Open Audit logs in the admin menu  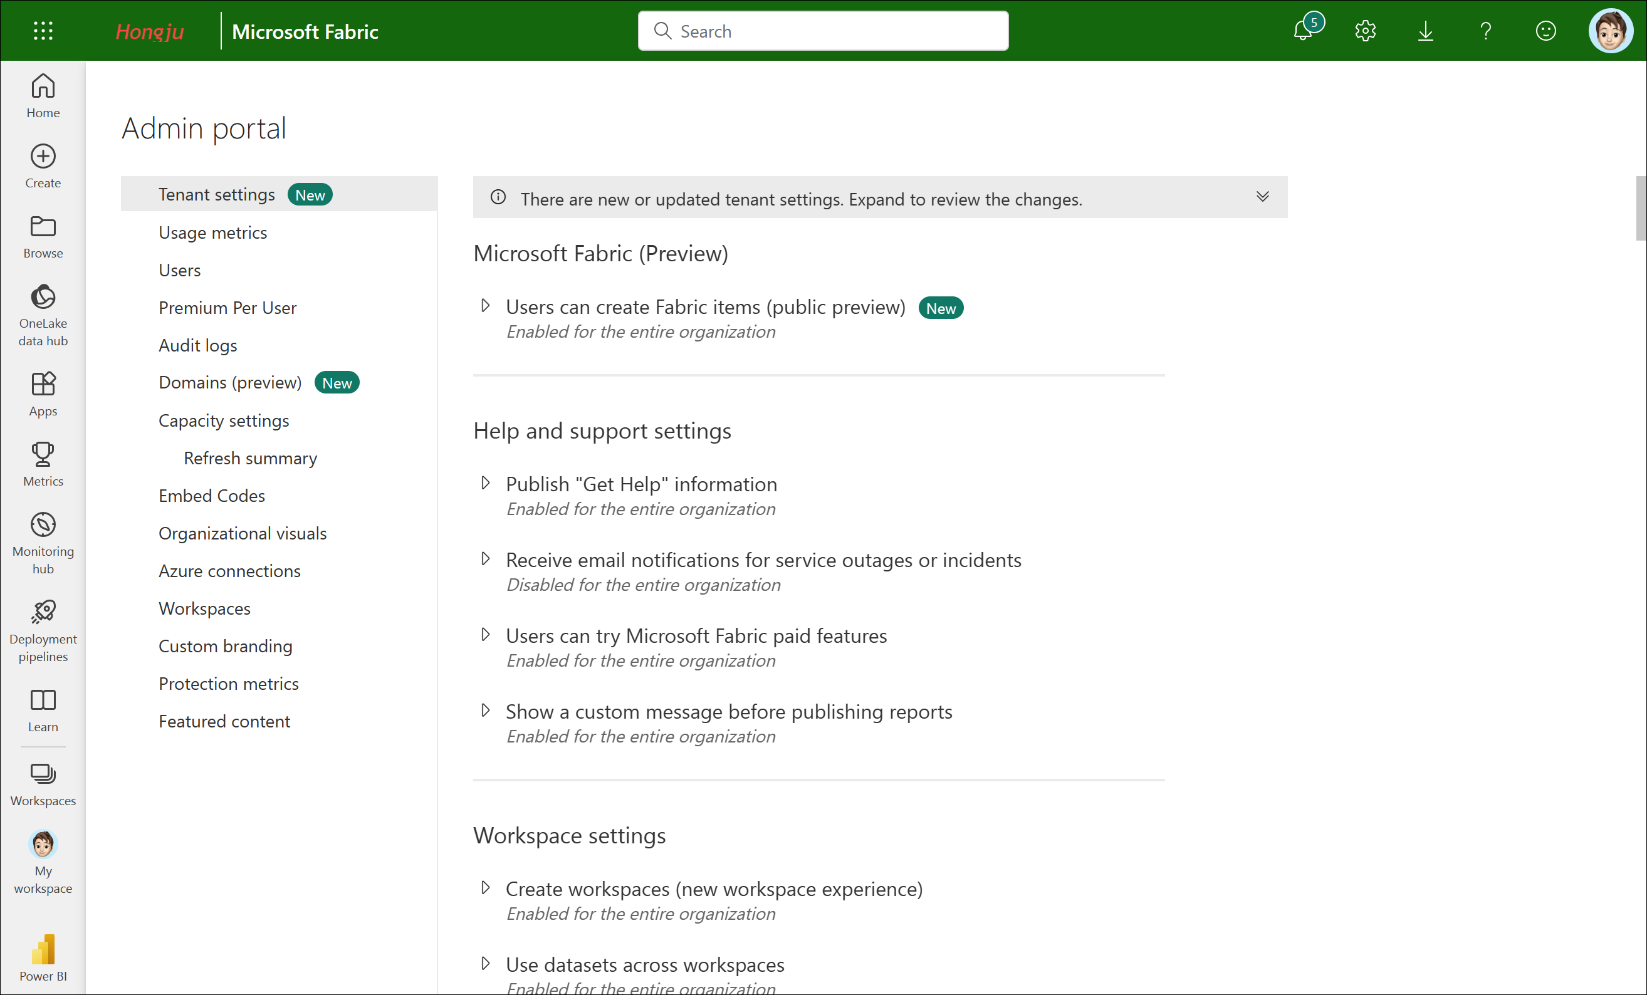pyautogui.click(x=198, y=345)
